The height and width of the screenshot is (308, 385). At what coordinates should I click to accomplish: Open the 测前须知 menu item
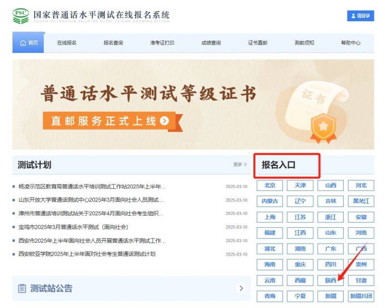pos(304,43)
